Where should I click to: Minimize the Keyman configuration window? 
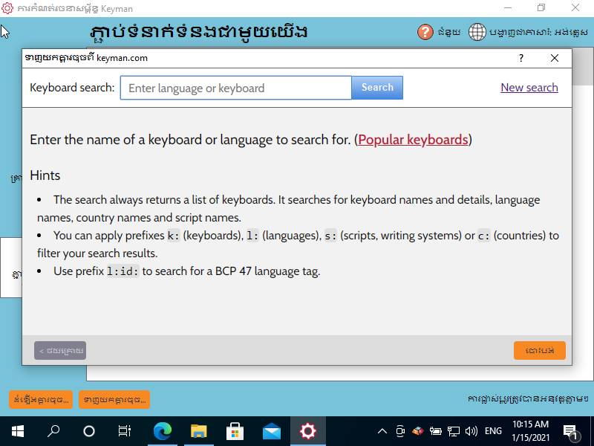(508, 8)
